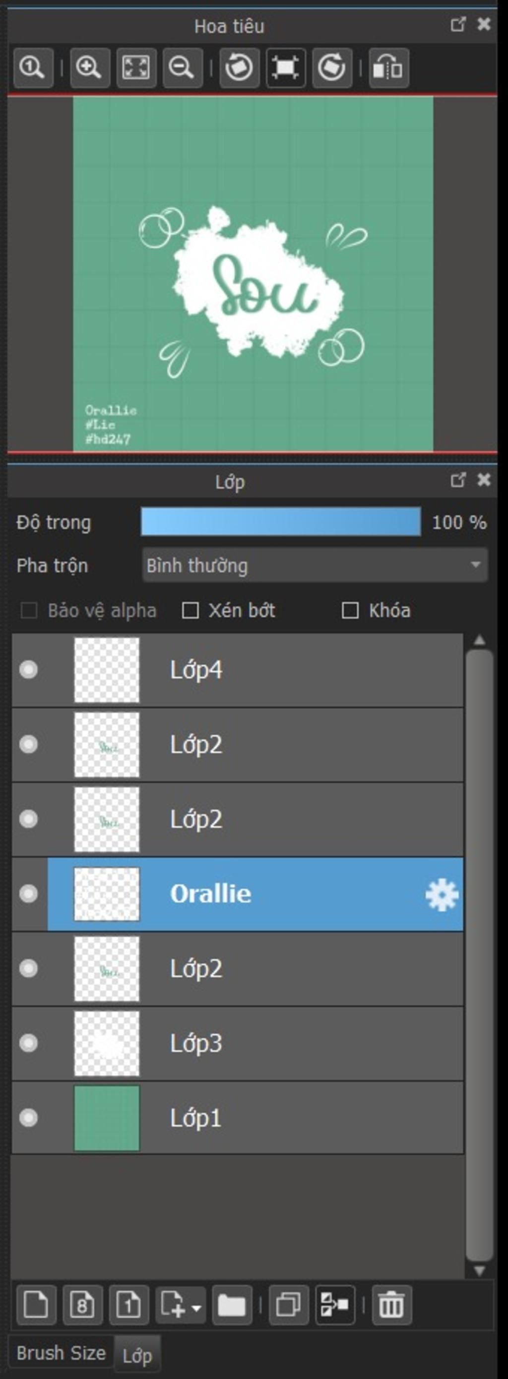
Task: Open Orallie layer settings gear
Action: 442,894
